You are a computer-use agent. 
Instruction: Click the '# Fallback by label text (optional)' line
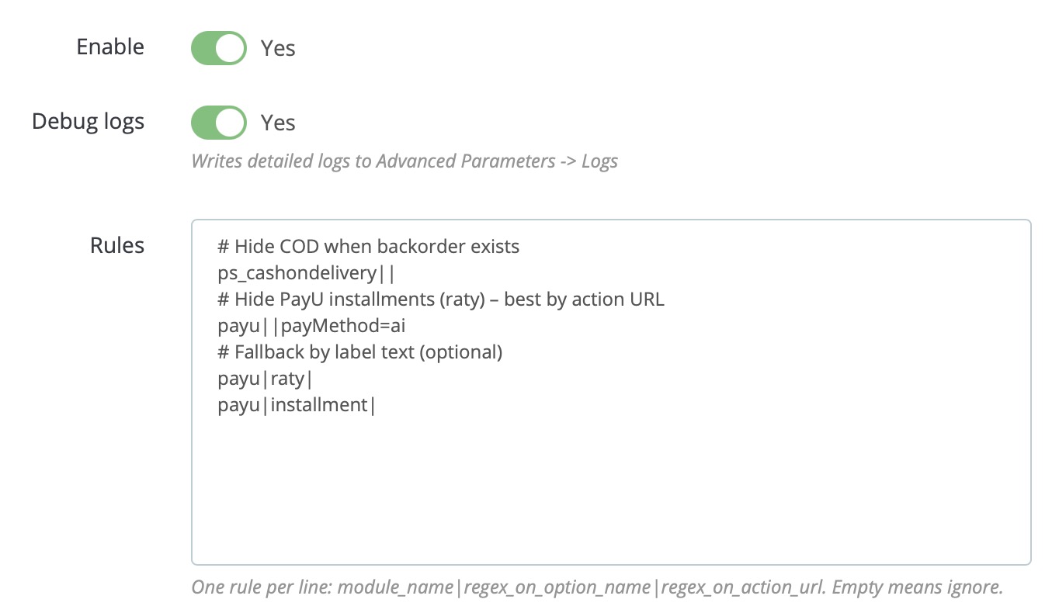pyautogui.click(x=360, y=352)
